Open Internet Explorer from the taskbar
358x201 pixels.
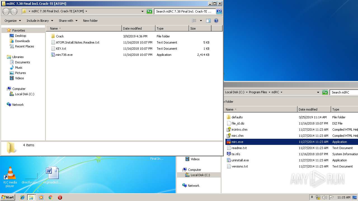point(22,197)
